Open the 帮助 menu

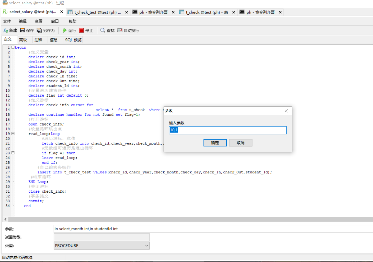(x=72, y=21)
